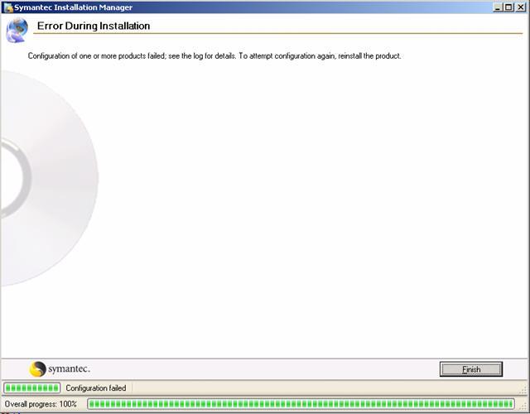Click the globe installer icon beside the heading
Image resolution: width=530 pixels, height=414 pixels.
click(x=17, y=31)
